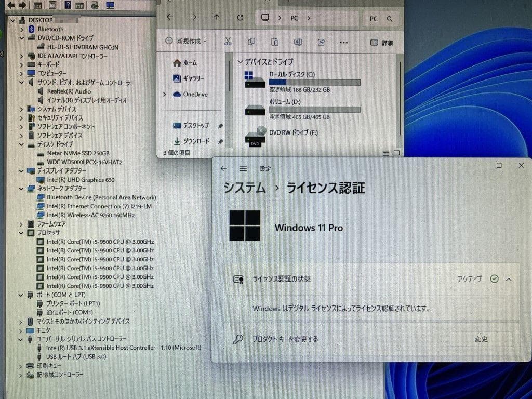Select the Cut scissors icon in Explorer

(228, 42)
